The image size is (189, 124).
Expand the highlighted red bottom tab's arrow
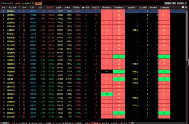[99, 123]
